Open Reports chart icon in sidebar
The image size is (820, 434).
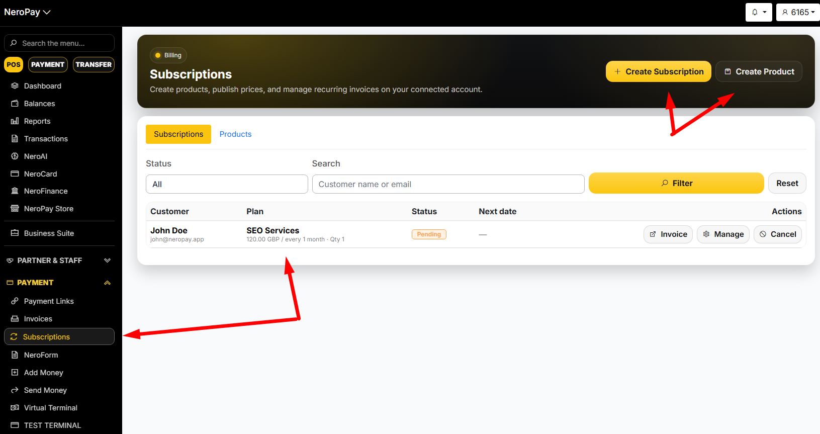tap(15, 121)
